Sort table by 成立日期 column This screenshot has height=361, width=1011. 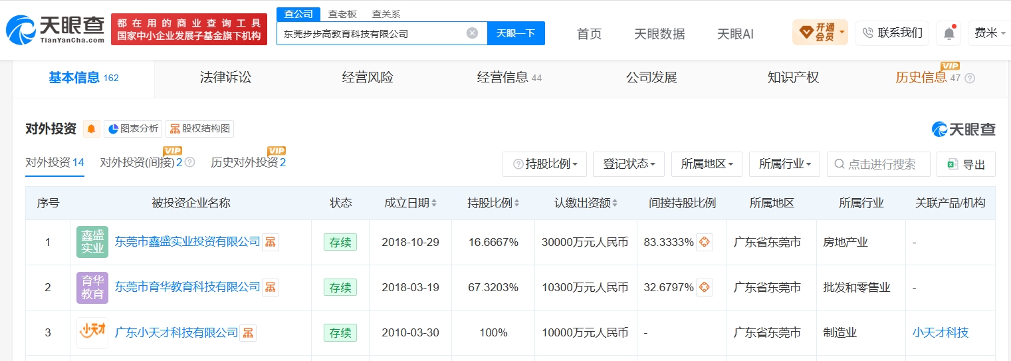411,203
